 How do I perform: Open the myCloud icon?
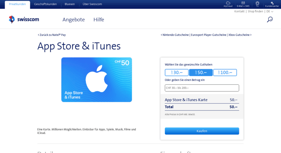click(x=228, y=4)
